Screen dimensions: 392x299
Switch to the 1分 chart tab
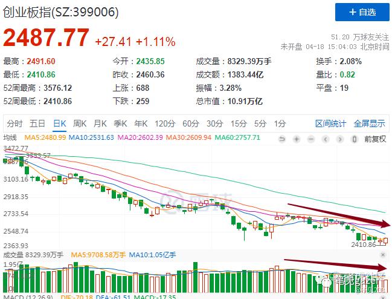(280, 123)
